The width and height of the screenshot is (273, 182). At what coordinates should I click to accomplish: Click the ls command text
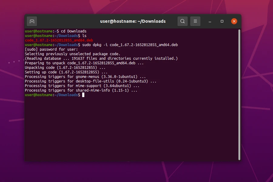[83, 35]
